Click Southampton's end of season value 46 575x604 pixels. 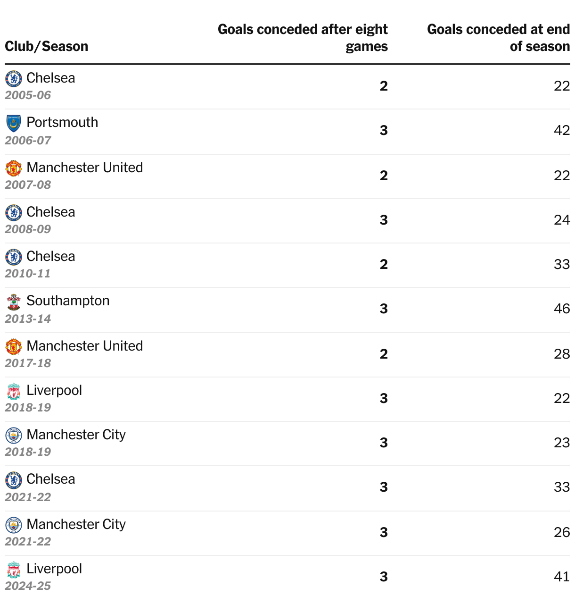tap(562, 309)
